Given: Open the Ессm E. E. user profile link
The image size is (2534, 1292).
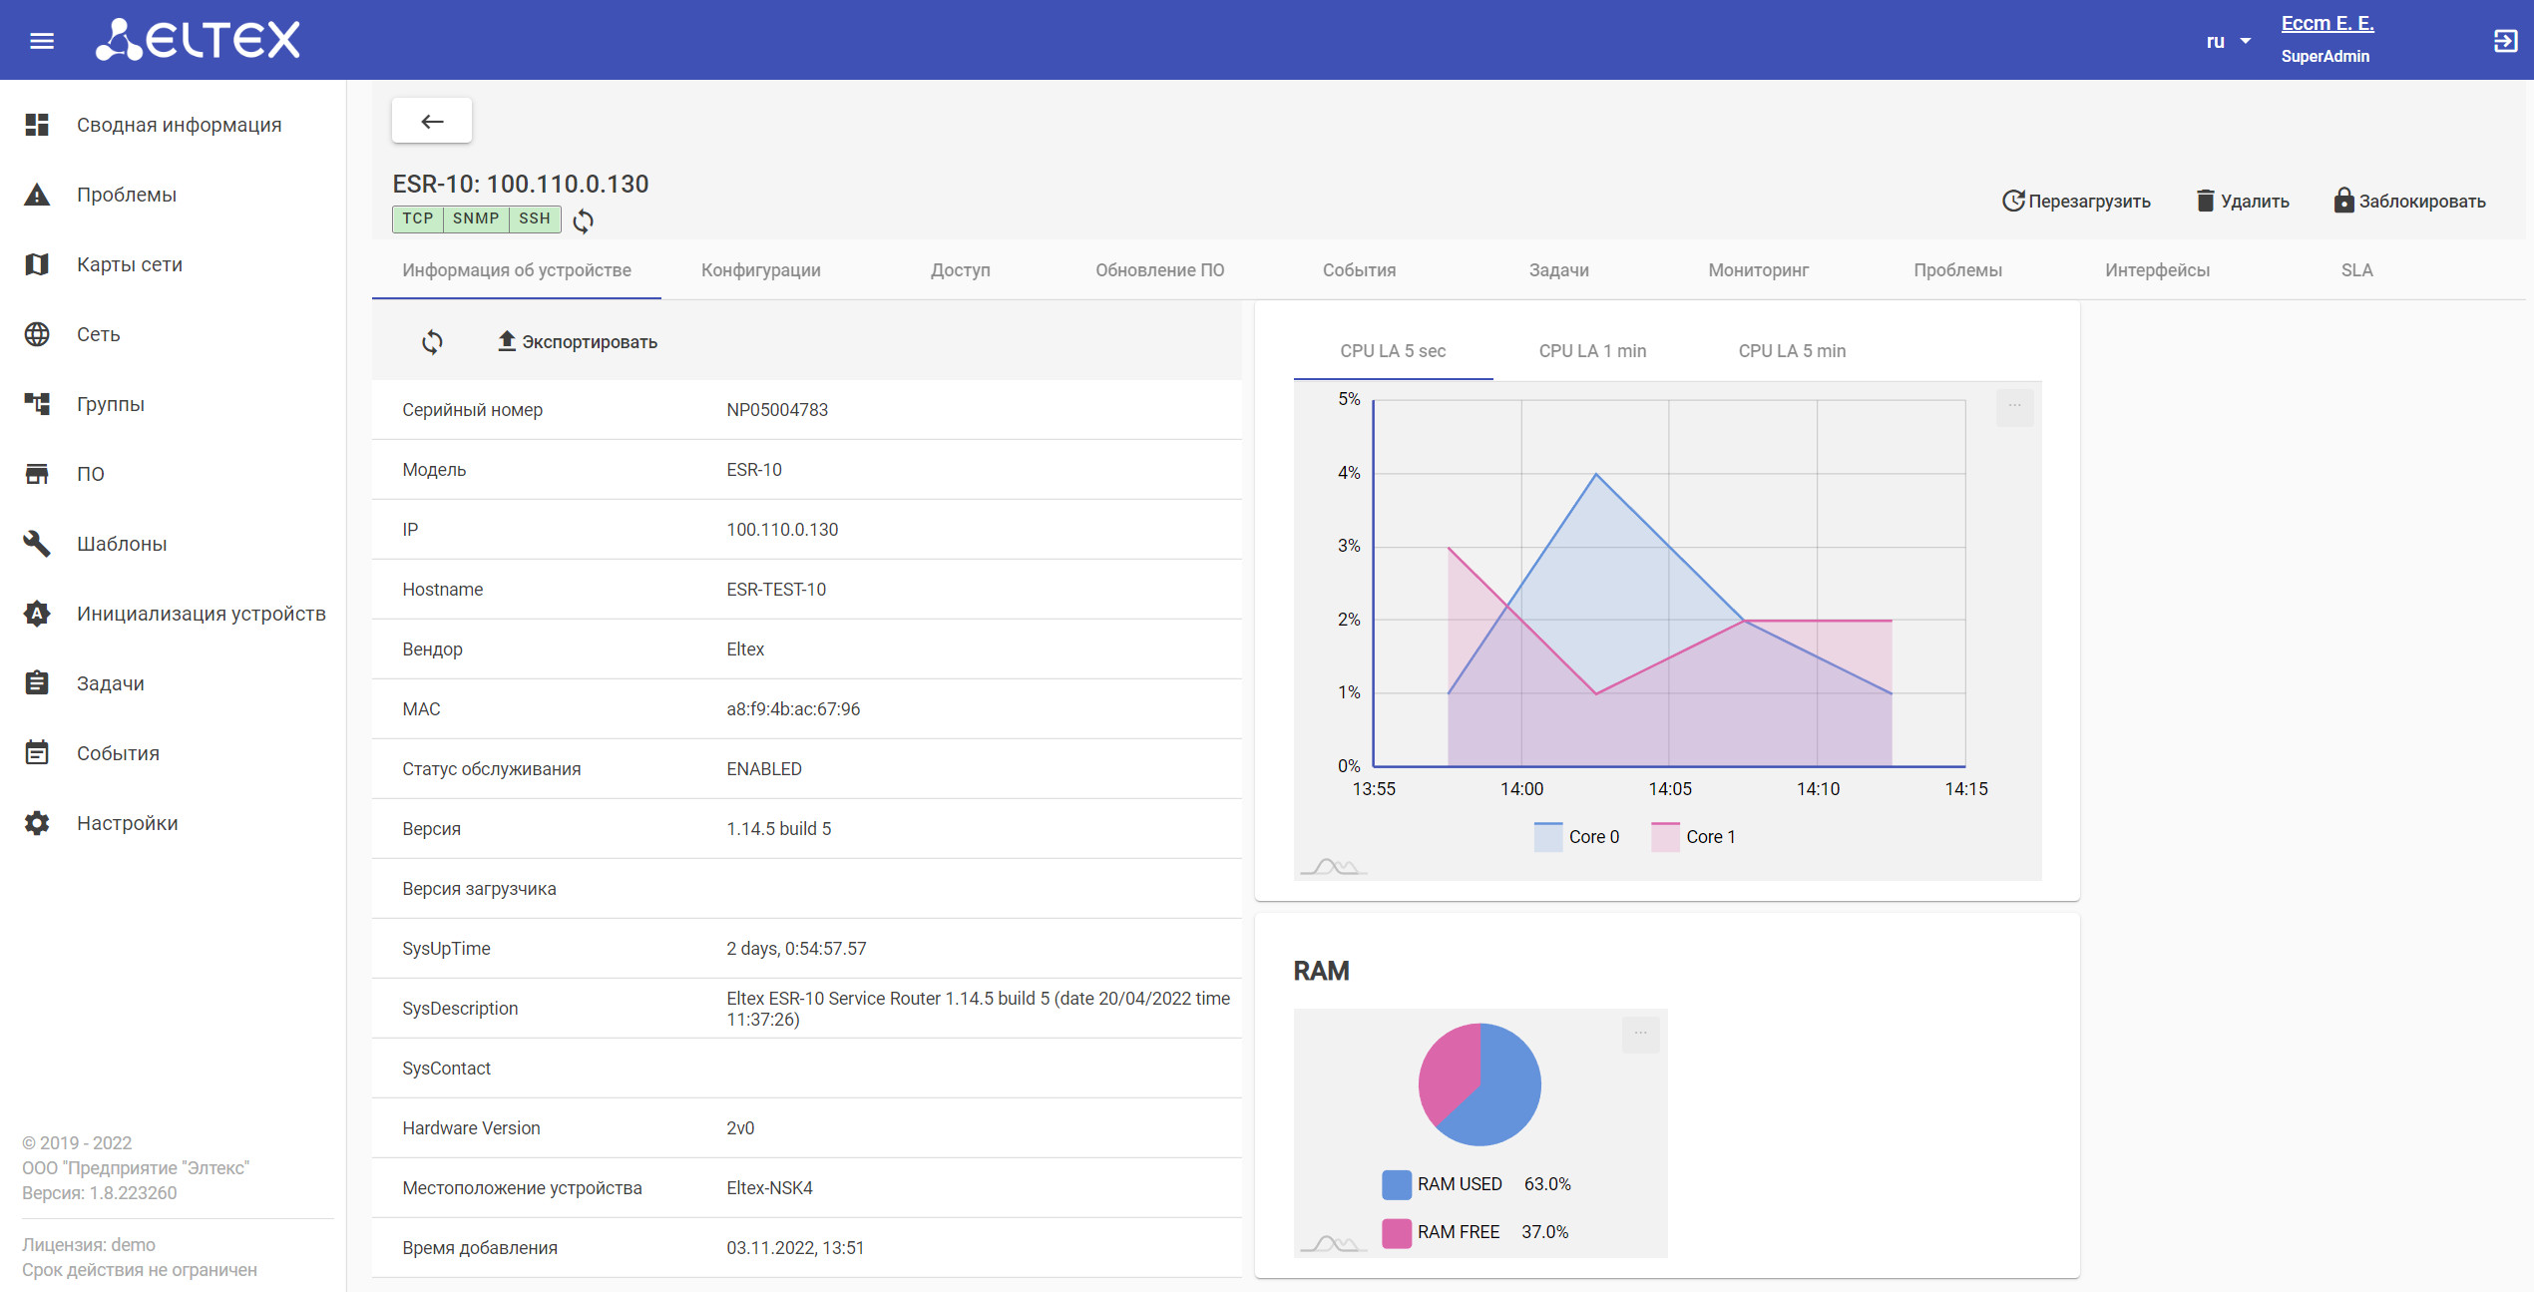Looking at the screenshot, I should (2327, 23).
